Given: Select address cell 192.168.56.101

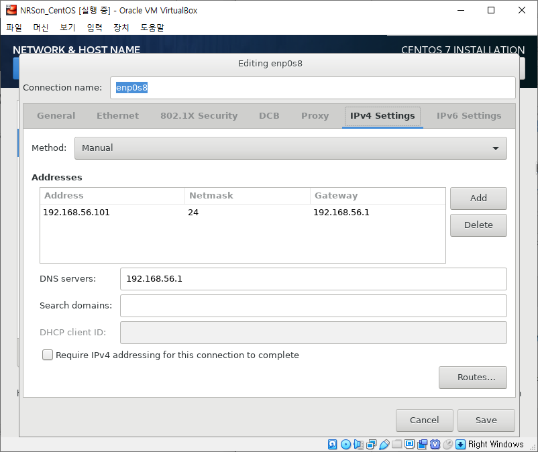Looking at the screenshot, I should [76, 213].
